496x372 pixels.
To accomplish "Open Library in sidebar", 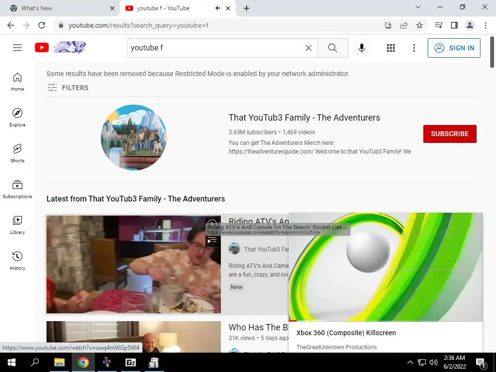I will [x=17, y=225].
